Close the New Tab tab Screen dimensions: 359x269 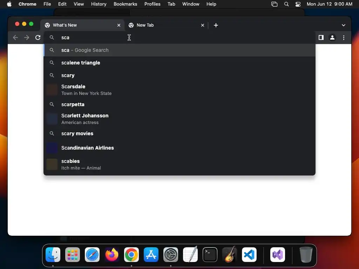pyautogui.click(x=203, y=25)
